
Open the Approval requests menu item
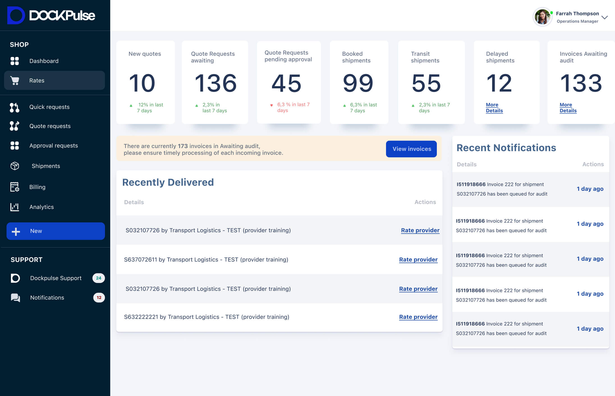[54, 146]
